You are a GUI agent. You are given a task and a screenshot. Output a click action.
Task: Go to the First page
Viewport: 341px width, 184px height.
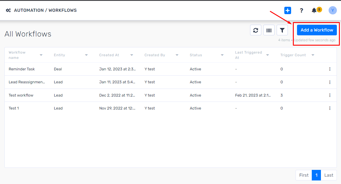[304, 175]
